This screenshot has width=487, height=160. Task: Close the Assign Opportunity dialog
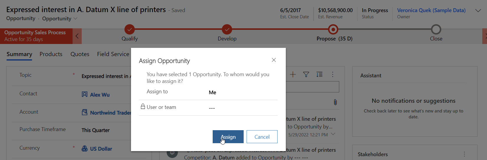(274, 60)
